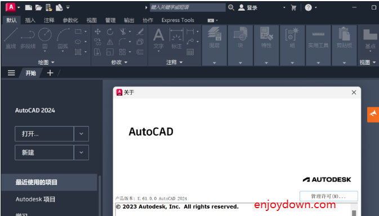Expand the 修改 modify panel flyout
The image size is (379, 216).
pyautogui.click(x=119, y=62)
